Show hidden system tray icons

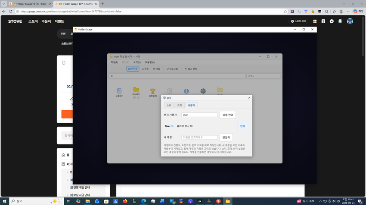pyautogui.click(x=320, y=201)
